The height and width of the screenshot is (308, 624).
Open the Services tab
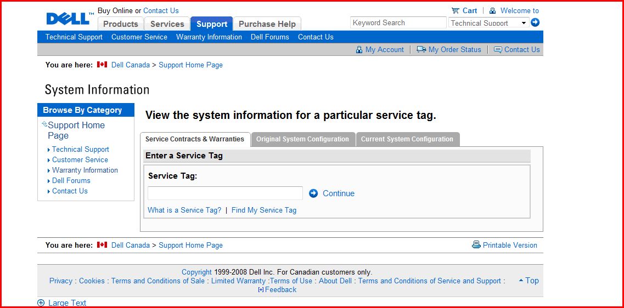point(167,24)
